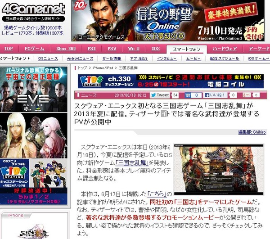Click the Google +1 button

click(x=246, y=95)
